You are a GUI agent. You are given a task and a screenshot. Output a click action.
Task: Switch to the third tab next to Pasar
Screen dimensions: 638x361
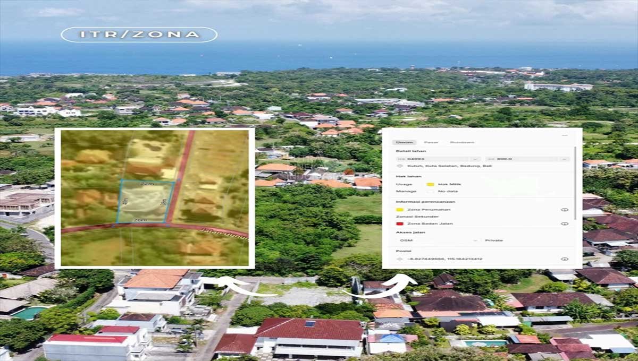(462, 142)
